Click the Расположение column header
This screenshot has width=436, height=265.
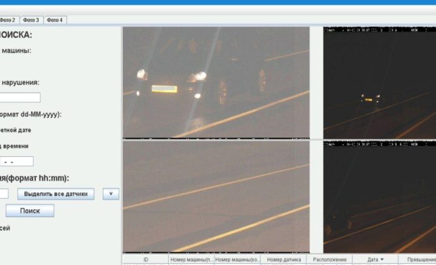[329, 259]
